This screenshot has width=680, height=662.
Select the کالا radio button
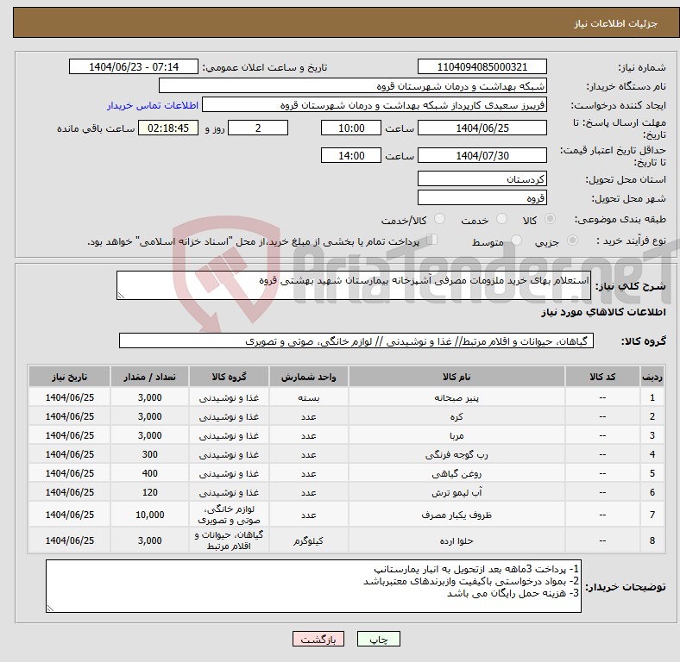point(551,220)
